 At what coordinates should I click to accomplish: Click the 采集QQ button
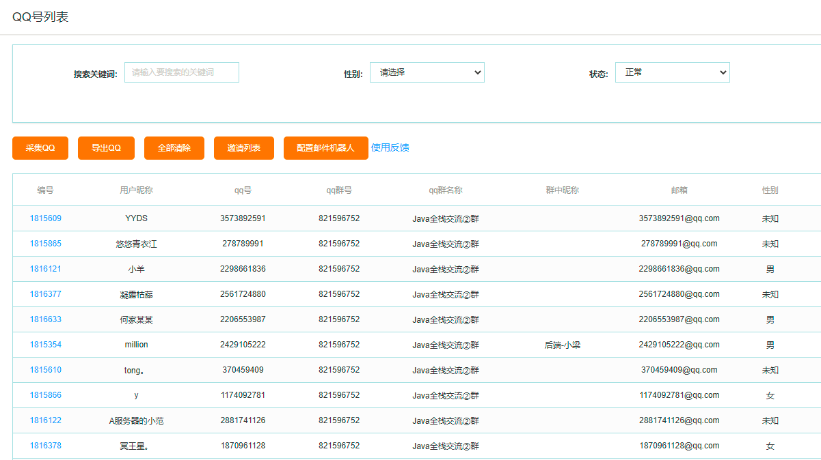pos(40,148)
